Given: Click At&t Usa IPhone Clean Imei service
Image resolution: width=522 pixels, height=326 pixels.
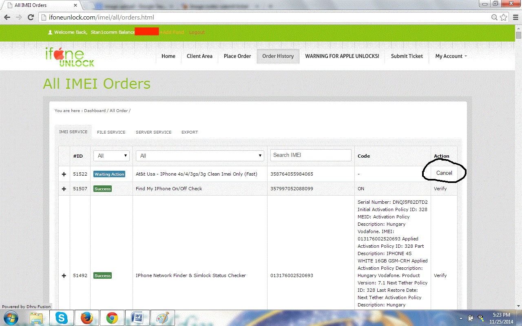Looking at the screenshot, I should tap(197, 174).
